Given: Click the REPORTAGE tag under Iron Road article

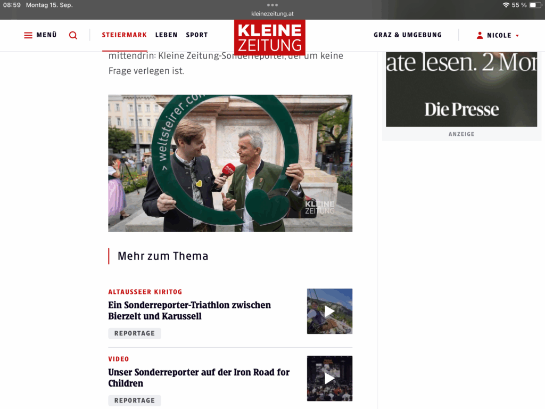Looking at the screenshot, I should point(135,400).
